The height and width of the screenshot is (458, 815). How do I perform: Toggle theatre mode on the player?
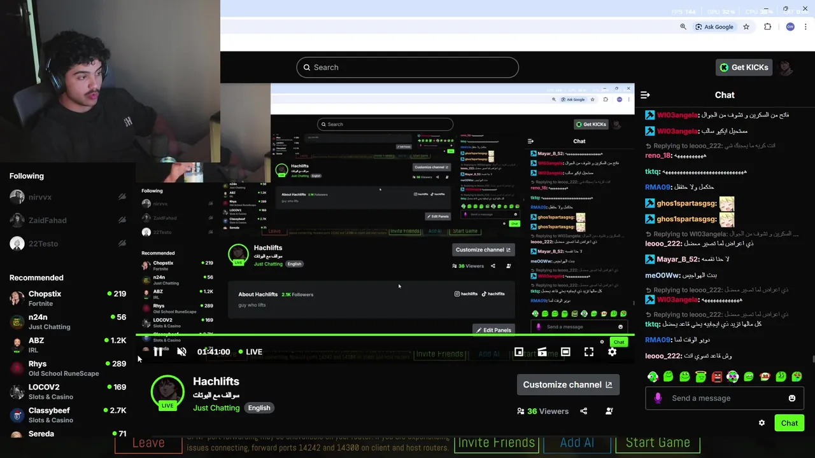coord(565,352)
